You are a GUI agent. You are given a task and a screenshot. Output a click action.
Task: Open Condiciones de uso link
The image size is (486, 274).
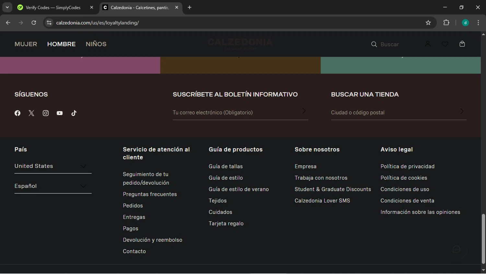pos(405,189)
